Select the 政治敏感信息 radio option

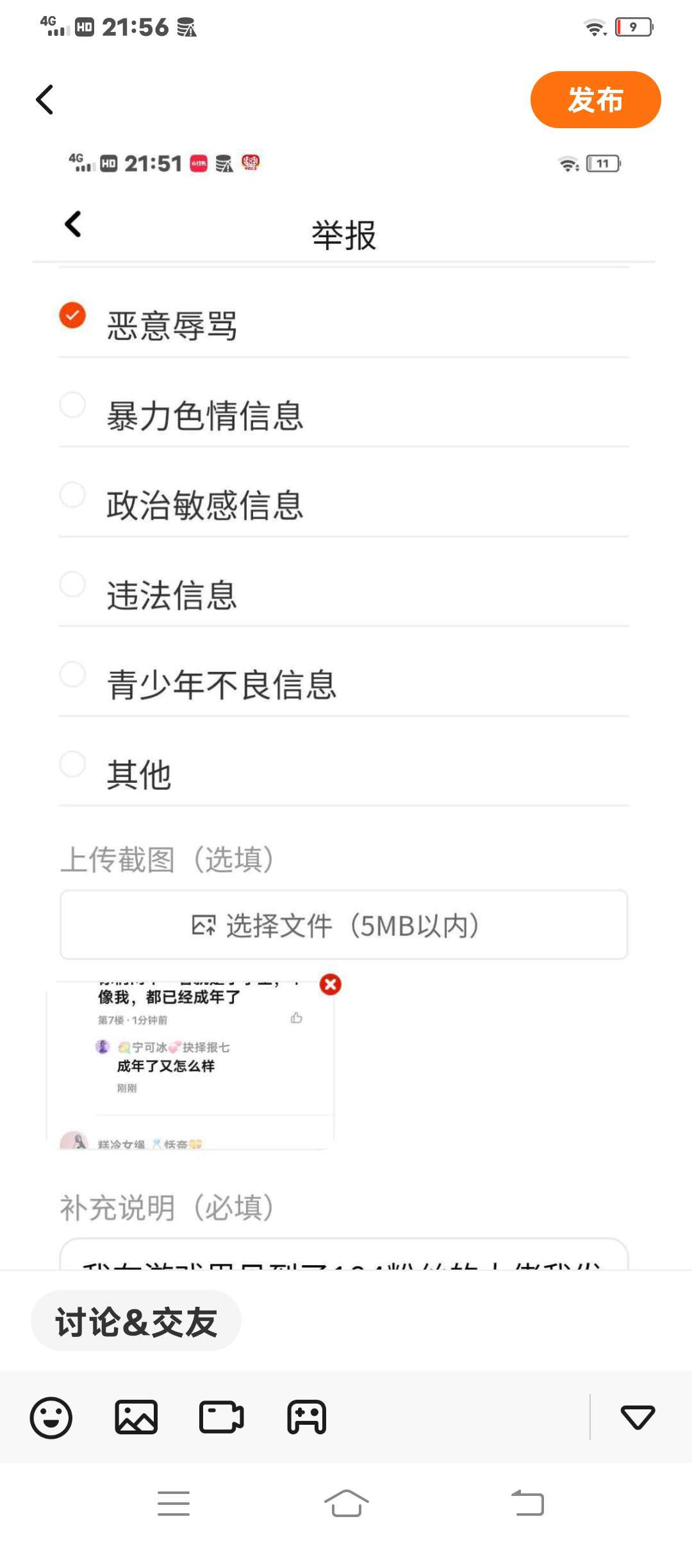tap(72, 495)
